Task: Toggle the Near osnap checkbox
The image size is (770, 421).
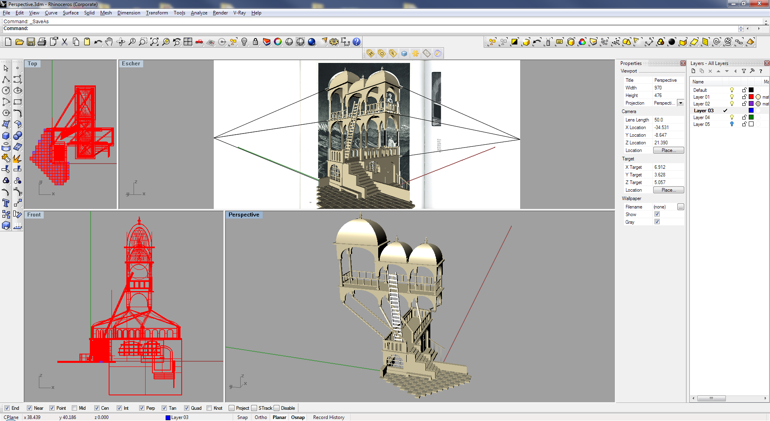Action: 30,408
